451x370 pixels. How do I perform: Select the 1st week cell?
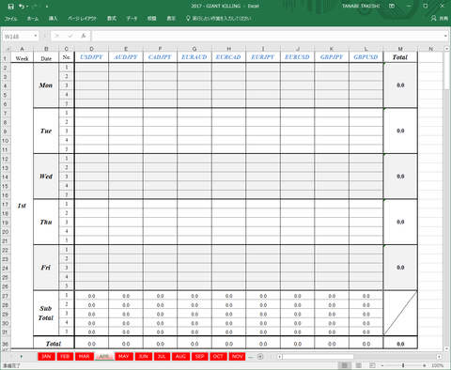click(22, 206)
